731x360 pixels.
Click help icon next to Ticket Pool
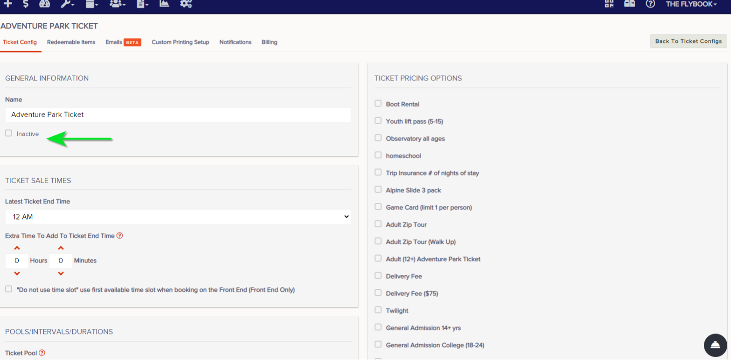pyautogui.click(x=42, y=353)
